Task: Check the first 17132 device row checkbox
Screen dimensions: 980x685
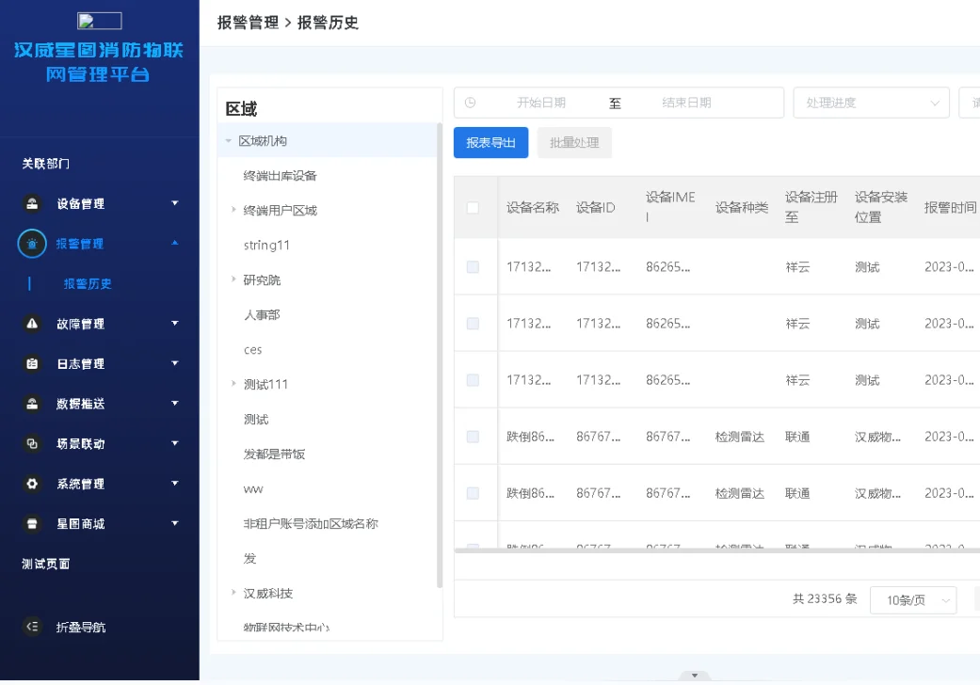Action: (475, 266)
